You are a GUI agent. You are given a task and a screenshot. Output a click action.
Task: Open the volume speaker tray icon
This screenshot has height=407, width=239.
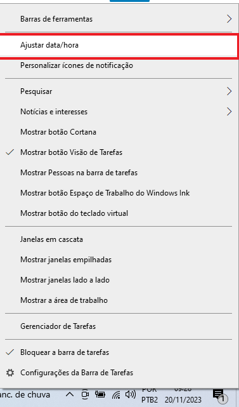click(131, 395)
